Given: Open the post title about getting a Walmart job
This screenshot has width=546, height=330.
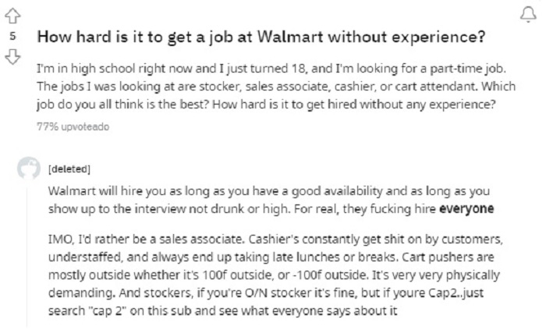Looking at the screenshot, I should pos(261,37).
